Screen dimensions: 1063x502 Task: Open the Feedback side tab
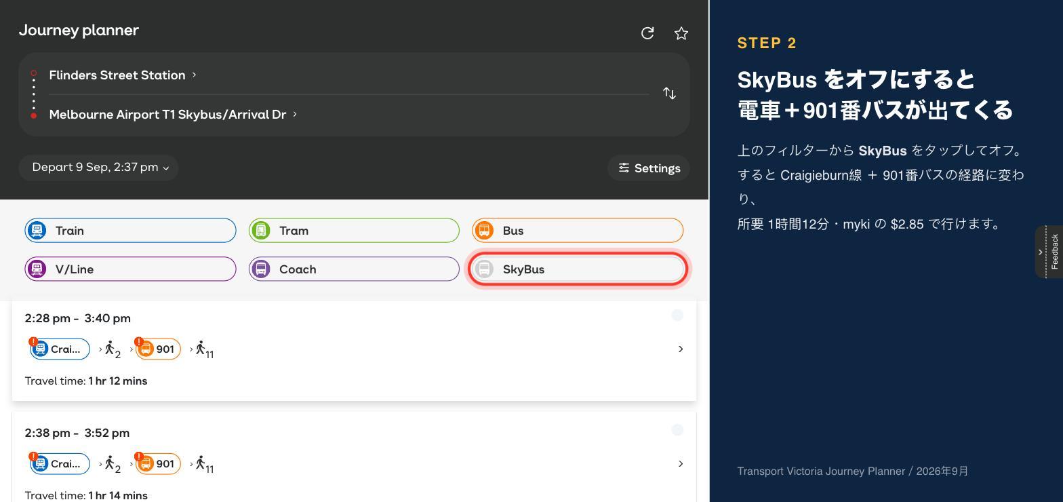[x=1054, y=252]
